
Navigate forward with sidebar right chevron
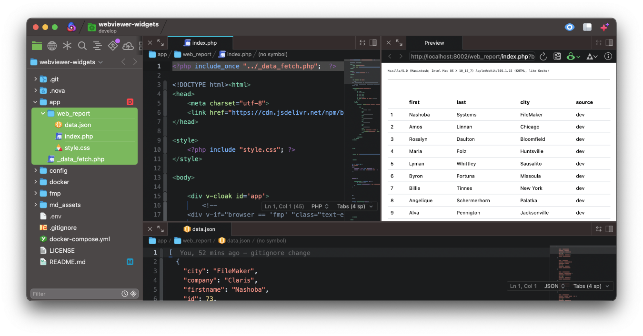[135, 62]
